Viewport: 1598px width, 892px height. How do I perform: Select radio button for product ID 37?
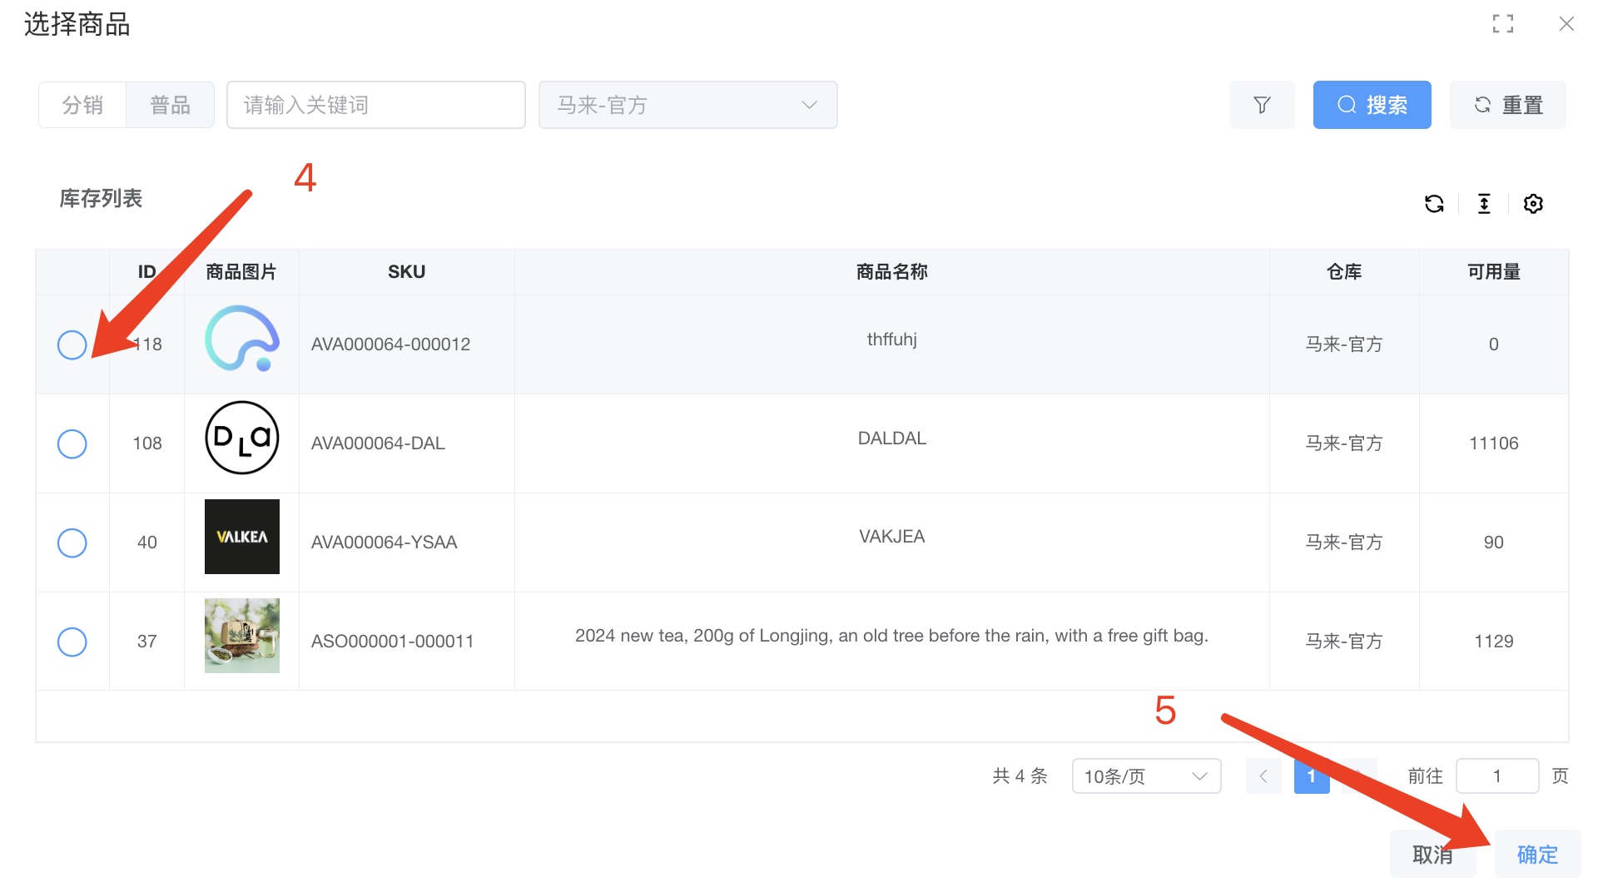pyautogui.click(x=72, y=642)
